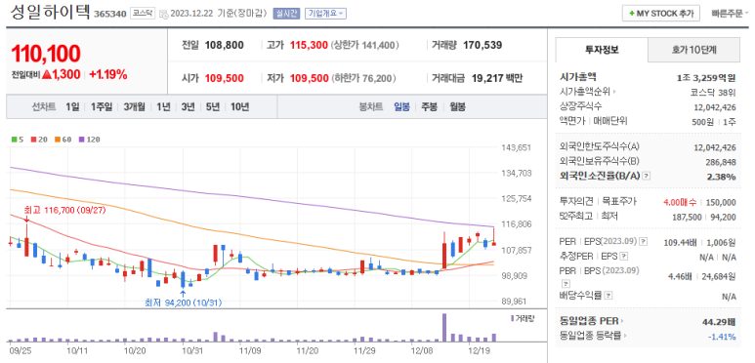Image resolution: width=755 pixels, height=363 pixels.
Task: Click the 실시간 badge
Action: [286, 14]
